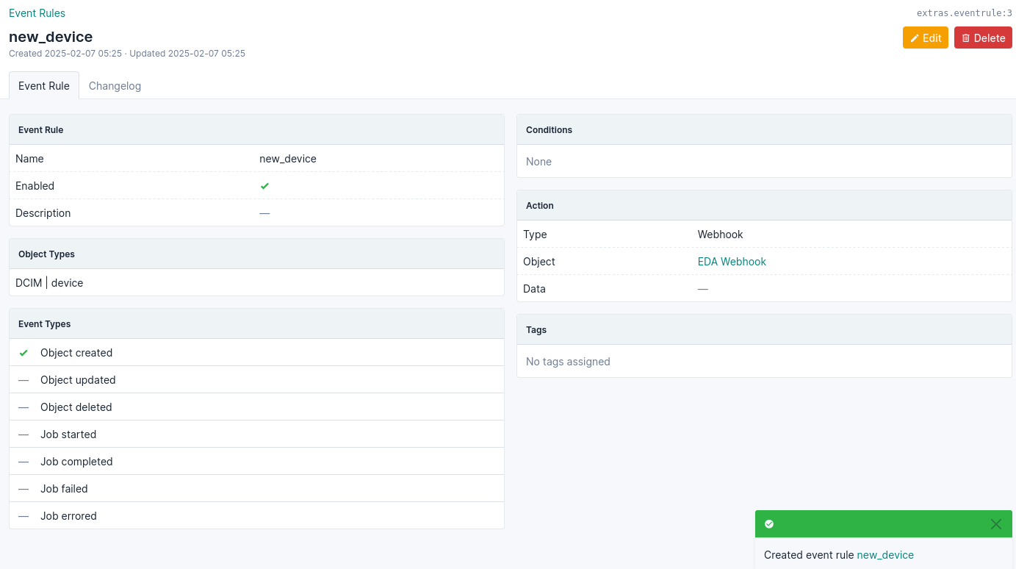Click the new_device name value
This screenshot has height=569, width=1016.
click(288, 159)
